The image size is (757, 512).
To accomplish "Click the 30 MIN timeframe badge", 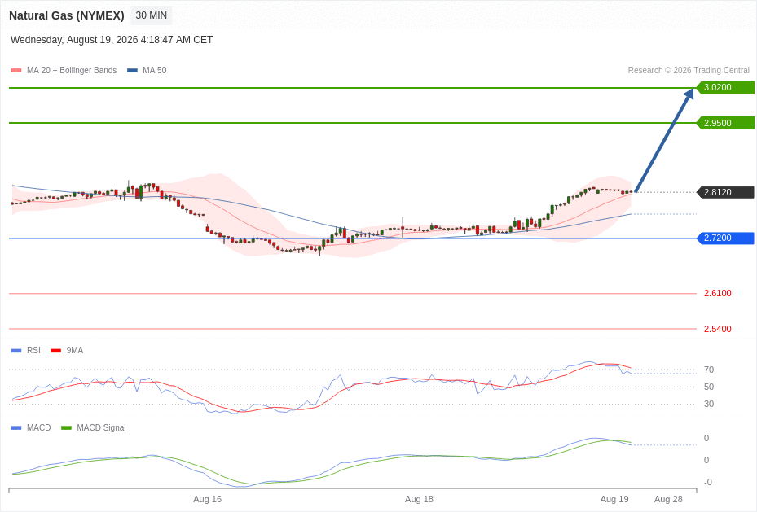I will coord(151,15).
